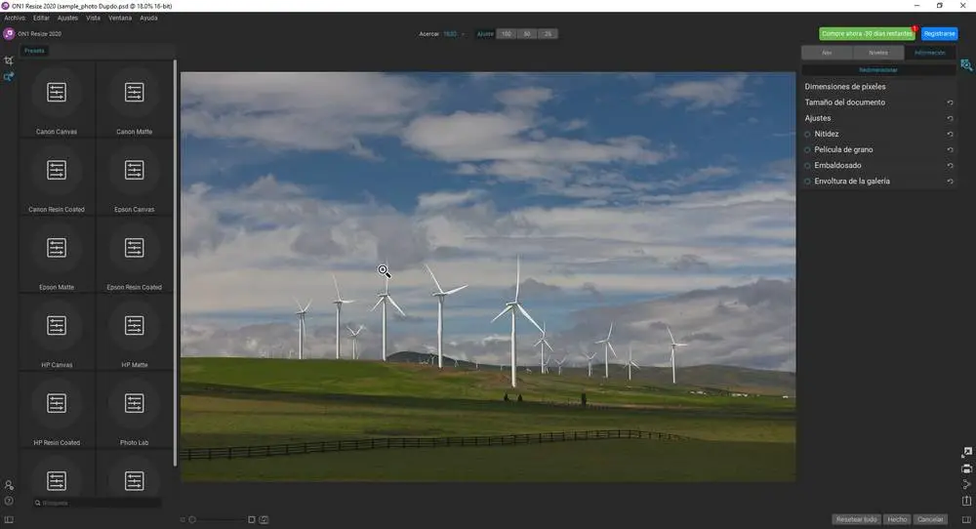Expand the Película de grano section label
Viewport: 976px width, 529px height.
point(843,149)
